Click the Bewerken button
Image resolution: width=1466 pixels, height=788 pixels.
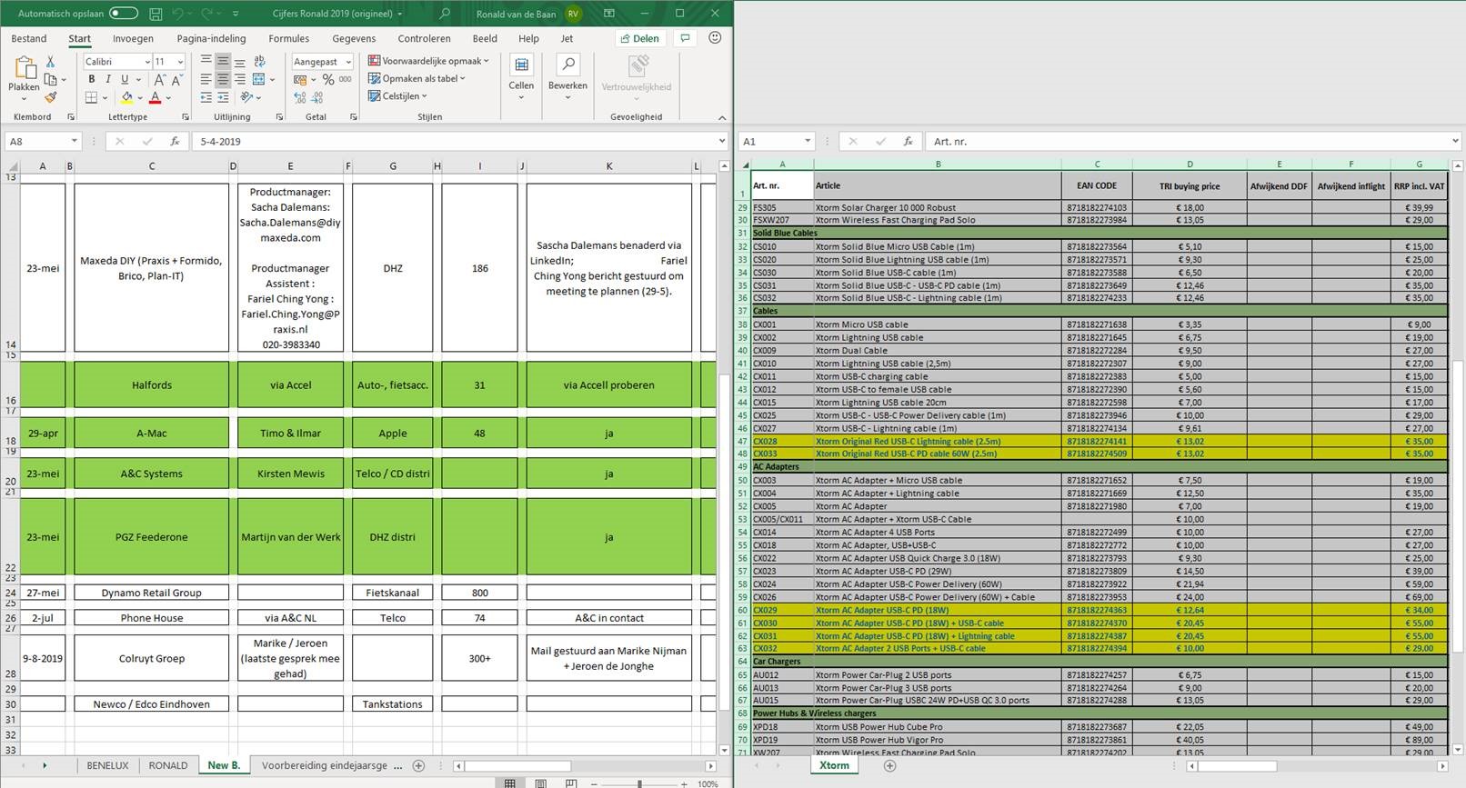[x=567, y=76]
